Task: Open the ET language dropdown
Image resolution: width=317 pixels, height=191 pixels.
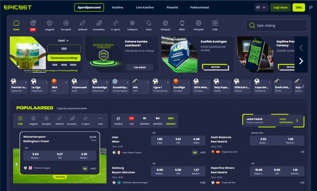Action: coord(261,8)
